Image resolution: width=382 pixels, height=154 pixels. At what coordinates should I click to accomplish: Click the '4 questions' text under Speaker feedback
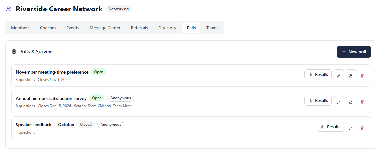(25, 132)
